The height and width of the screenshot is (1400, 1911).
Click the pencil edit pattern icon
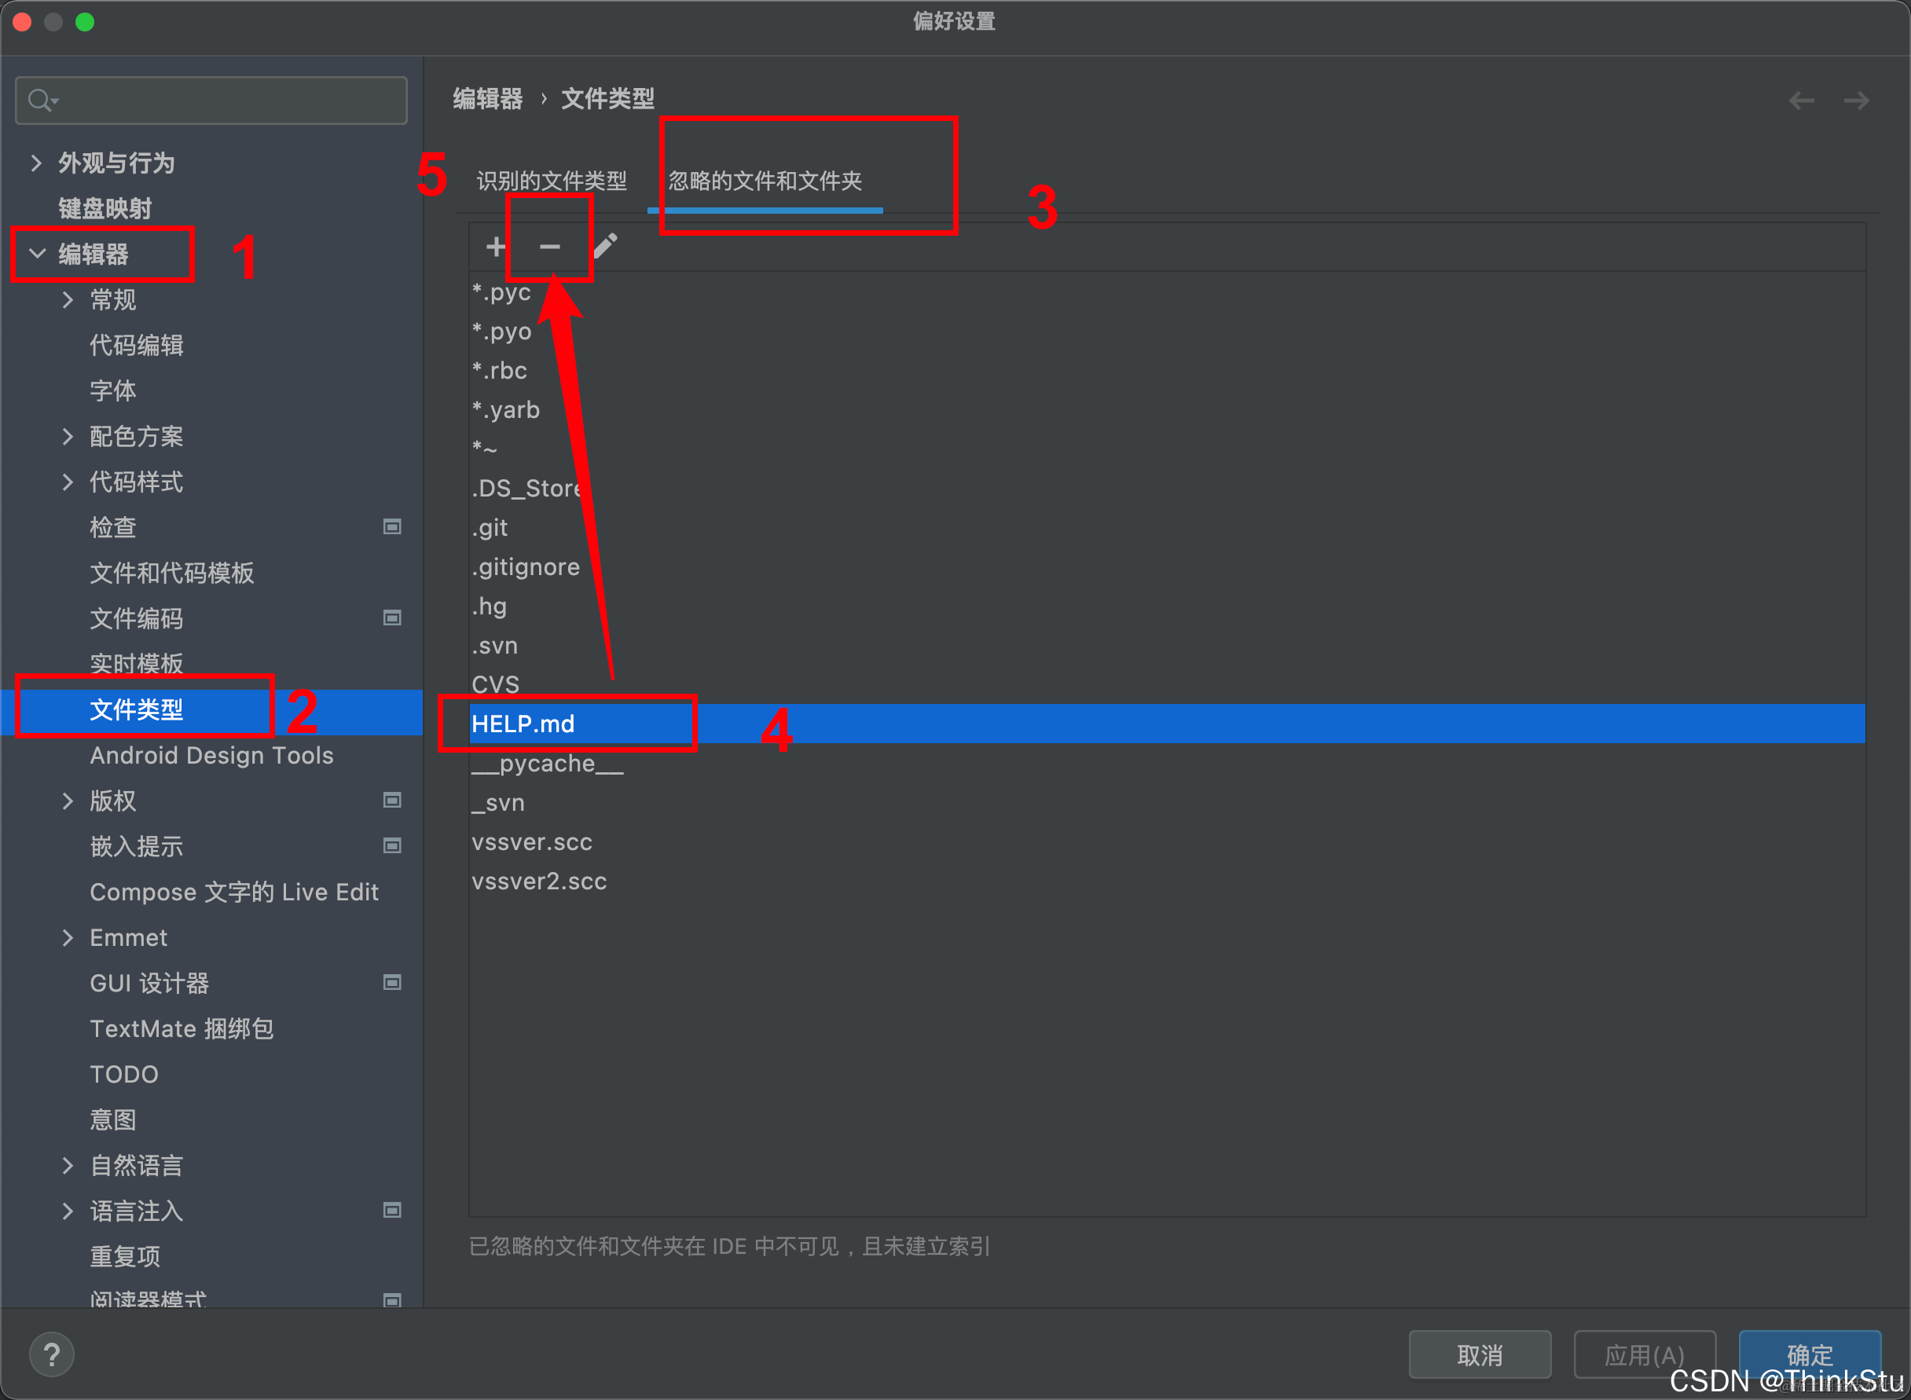(x=605, y=247)
